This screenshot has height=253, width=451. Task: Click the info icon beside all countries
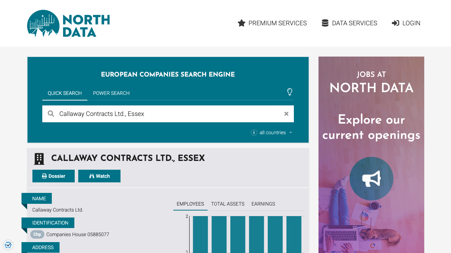click(254, 132)
